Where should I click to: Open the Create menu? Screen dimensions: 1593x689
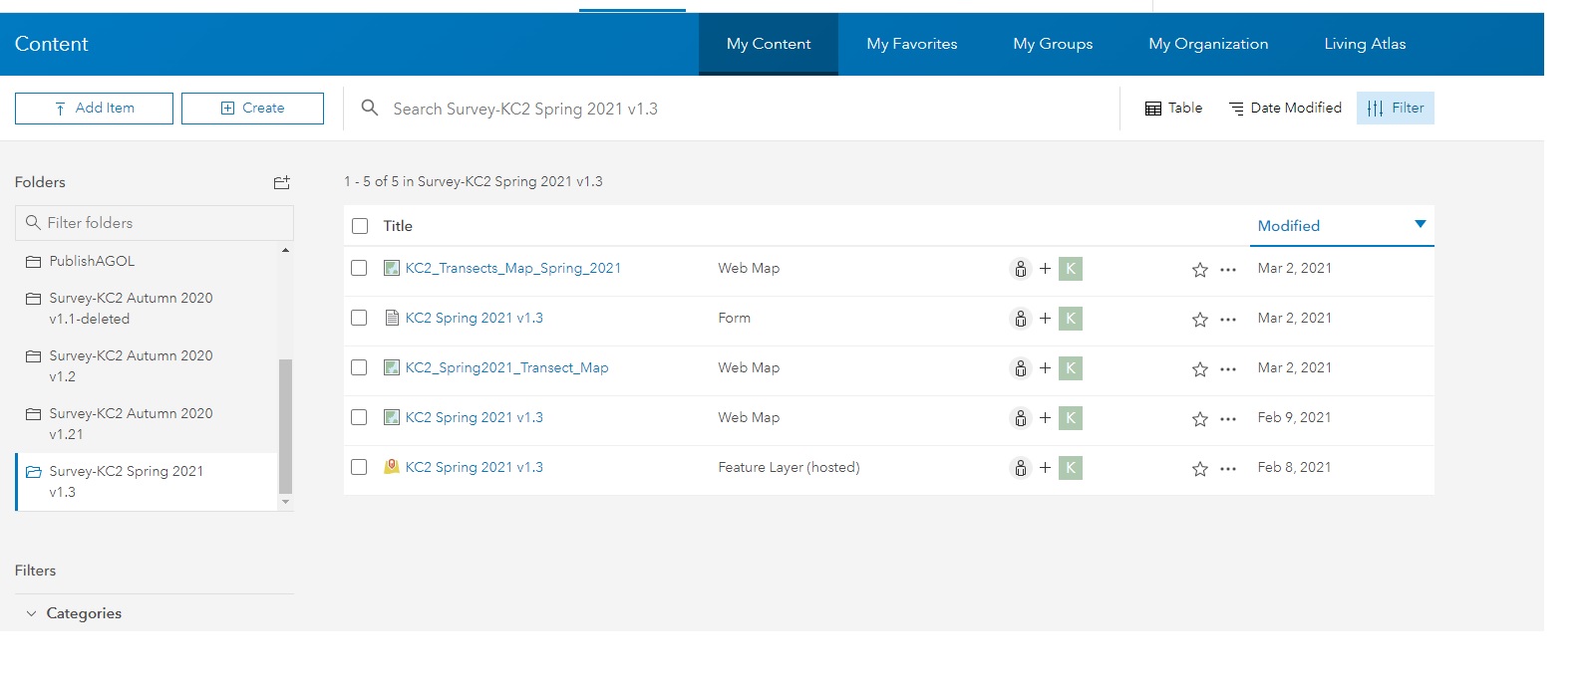click(252, 109)
